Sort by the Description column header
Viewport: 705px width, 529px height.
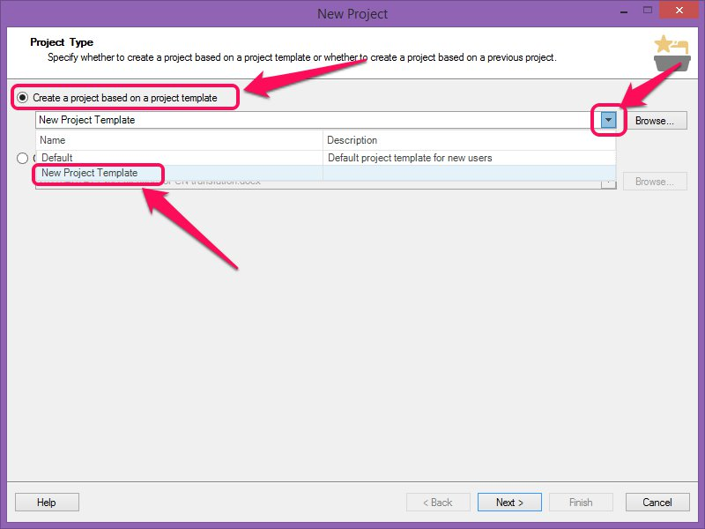tap(469, 140)
